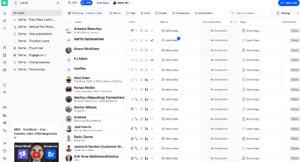The height and width of the screenshot is (162, 300).
Task: Click email link icon for Radu Oprea
Action: coord(132,139)
